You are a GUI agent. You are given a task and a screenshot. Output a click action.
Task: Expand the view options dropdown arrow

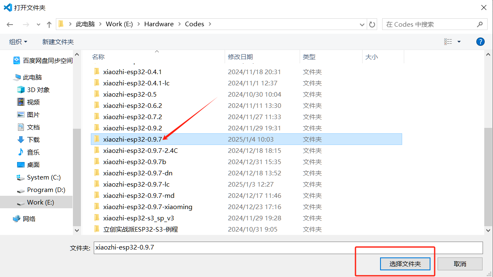click(459, 42)
